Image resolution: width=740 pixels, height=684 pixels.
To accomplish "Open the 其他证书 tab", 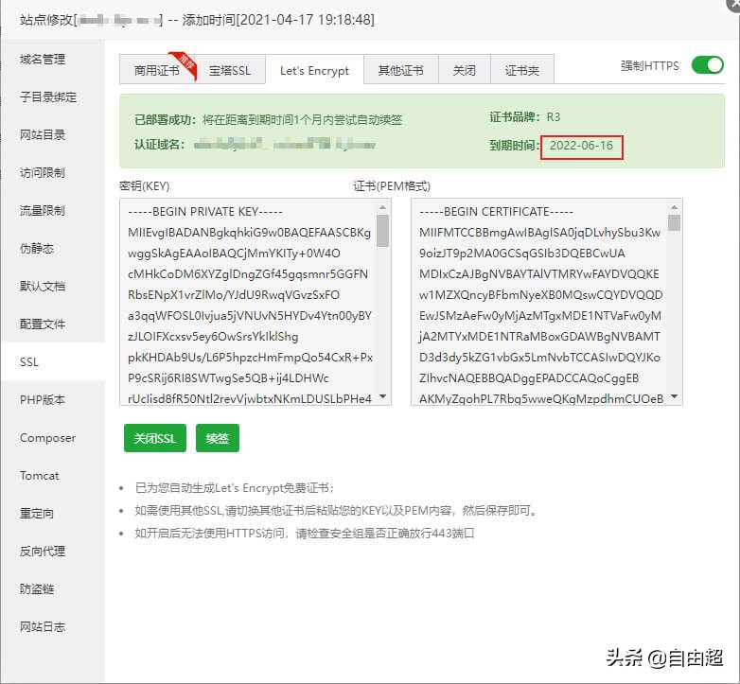I will 400,70.
